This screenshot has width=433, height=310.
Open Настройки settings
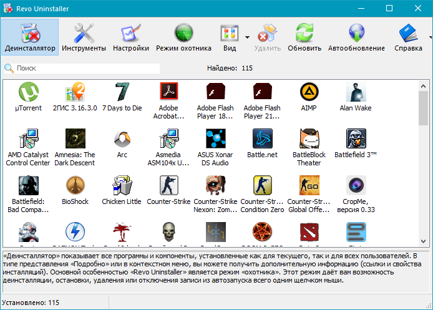tap(131, 37)
